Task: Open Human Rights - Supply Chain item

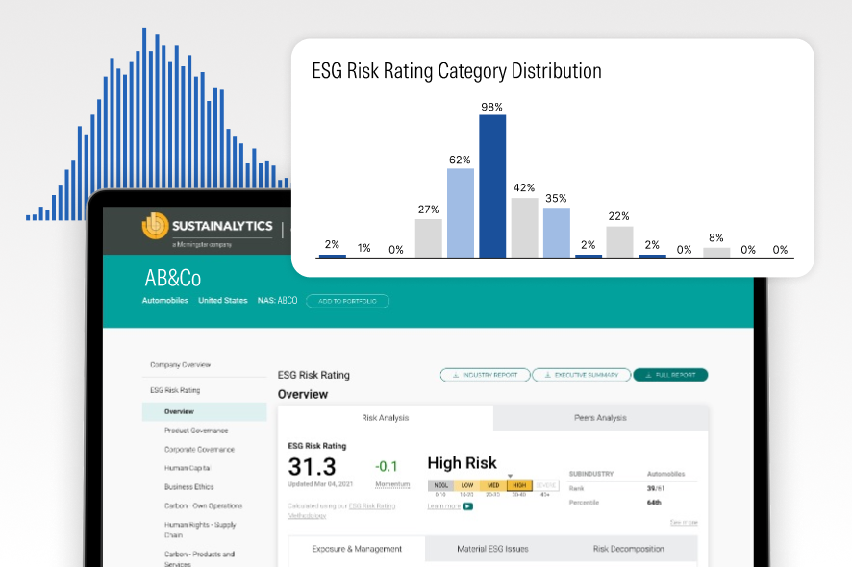Action: (200, 530)
